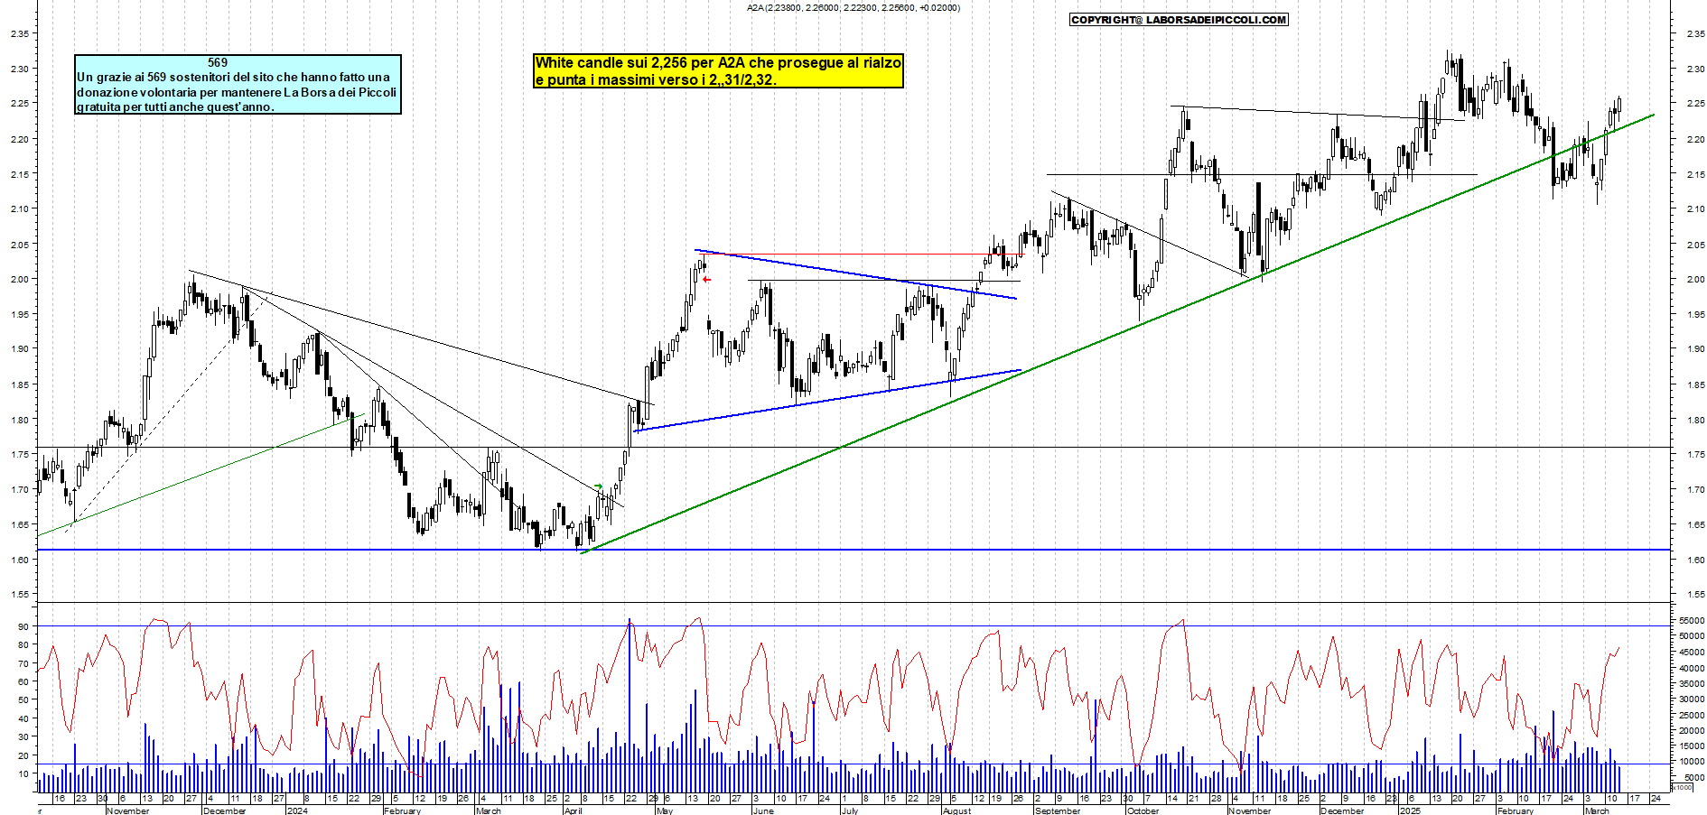Screen dimensions: 1707x815
Task: Click the green arrow marker near April breakout
Action: (598, 486)
